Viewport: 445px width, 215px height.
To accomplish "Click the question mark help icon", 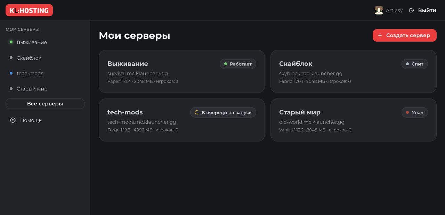I will coord(13,120).
